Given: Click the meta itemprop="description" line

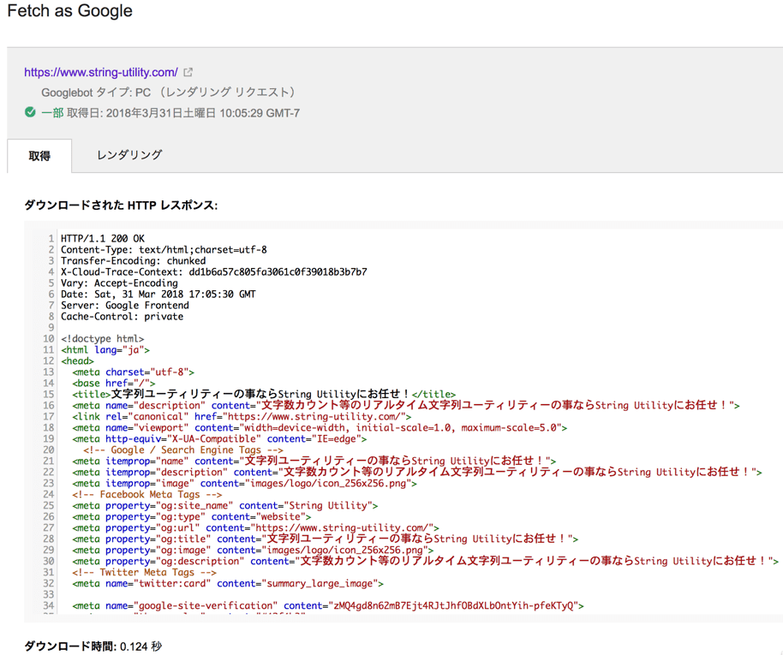Looking at the screenshot, I should coord(417,472).
